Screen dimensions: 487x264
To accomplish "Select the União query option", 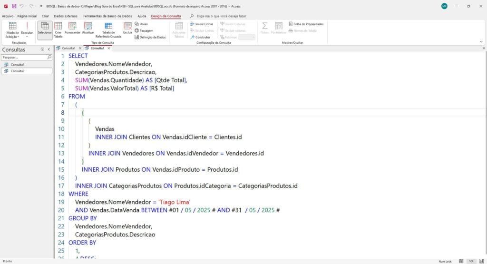I will [141, 24].
